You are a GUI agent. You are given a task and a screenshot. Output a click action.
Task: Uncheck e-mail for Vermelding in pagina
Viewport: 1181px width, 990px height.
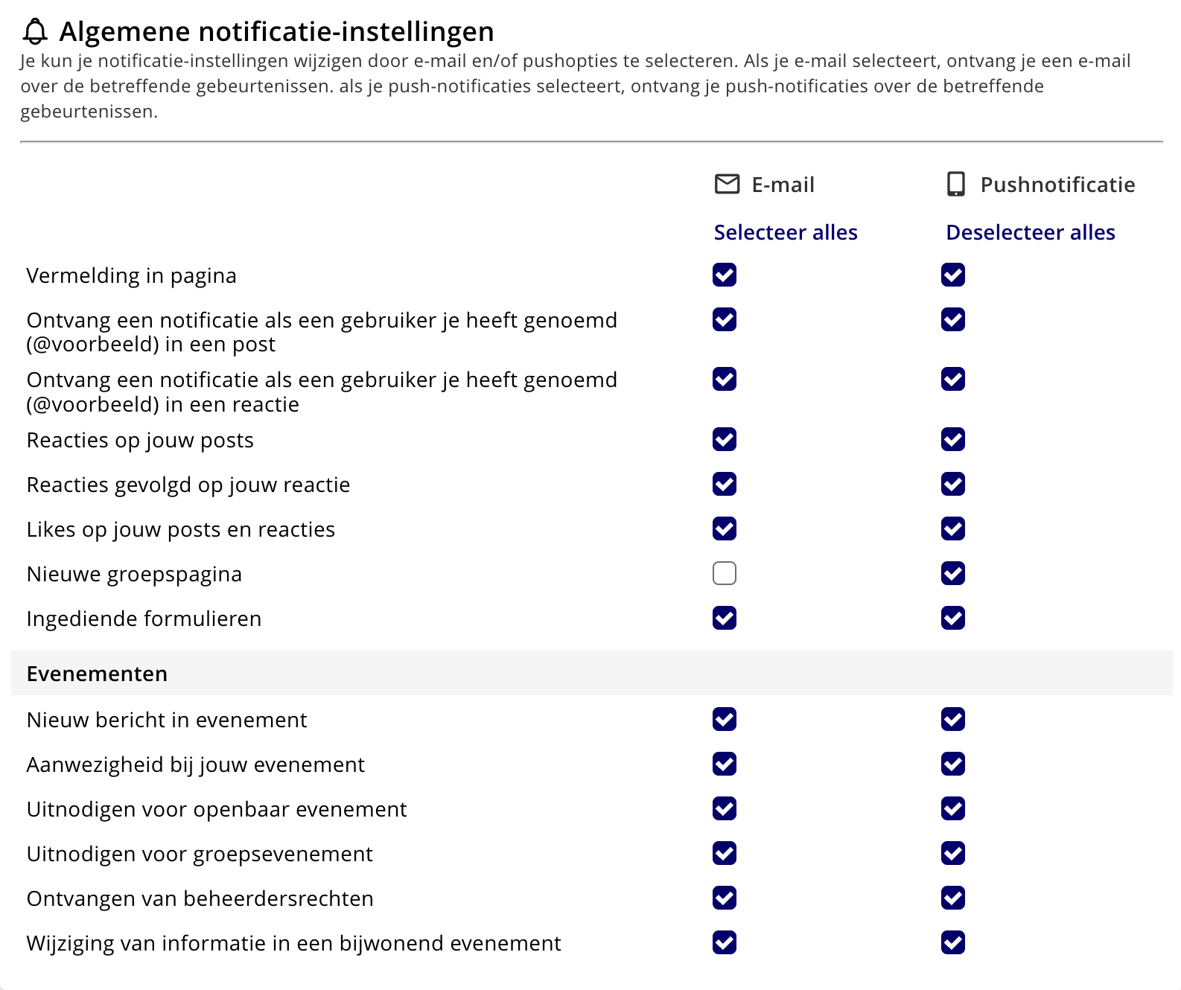click(725, 275)
